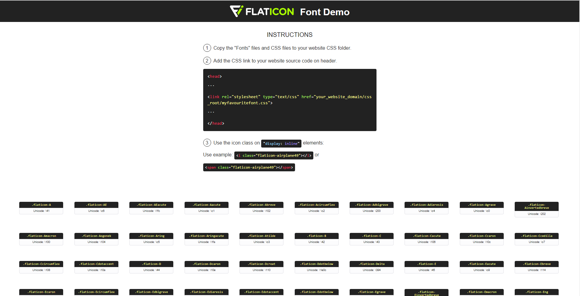
Task: Click the display: inline code snippet
Action: click(281, 143)
